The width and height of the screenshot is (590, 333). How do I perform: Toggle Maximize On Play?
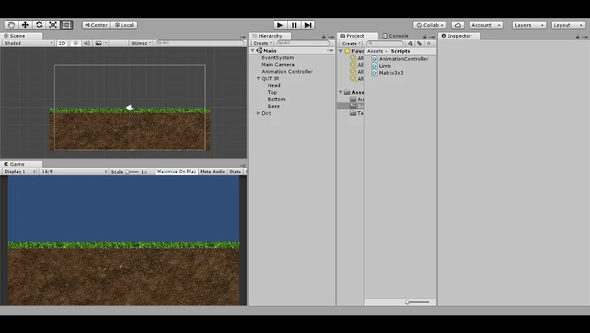[177, 172]
